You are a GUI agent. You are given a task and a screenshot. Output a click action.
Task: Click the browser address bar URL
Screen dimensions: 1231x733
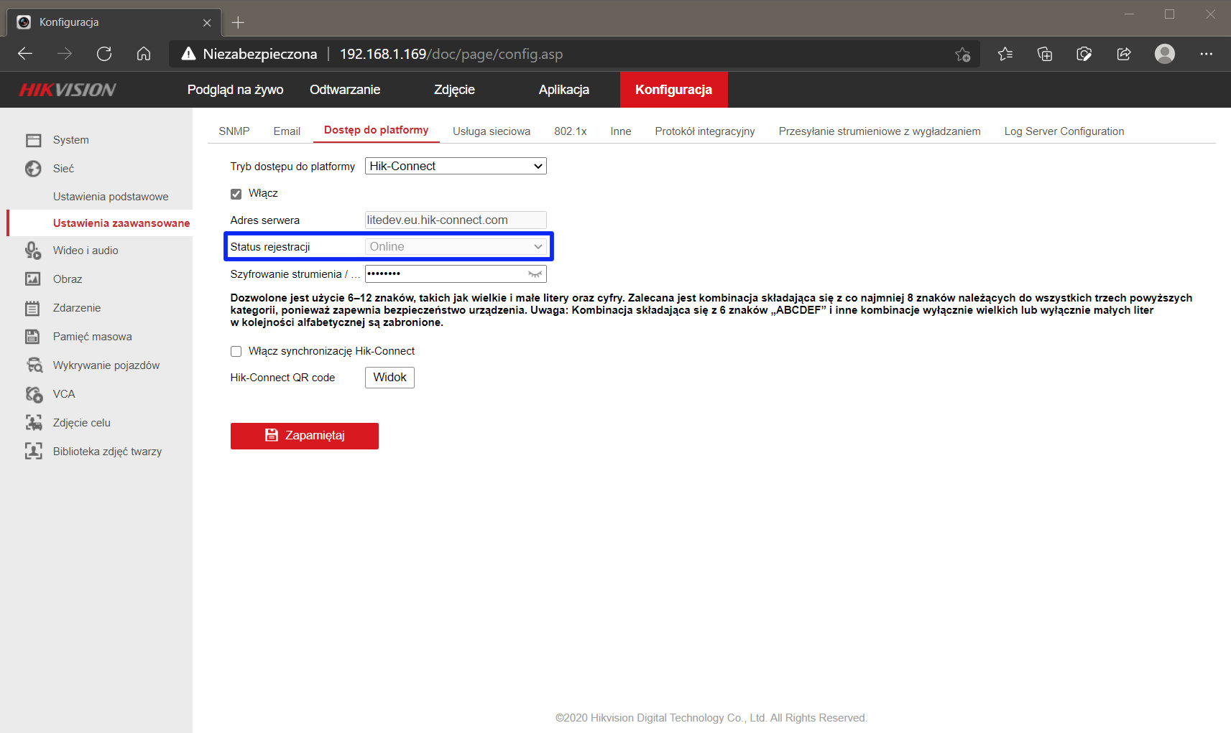click(451, 54)
